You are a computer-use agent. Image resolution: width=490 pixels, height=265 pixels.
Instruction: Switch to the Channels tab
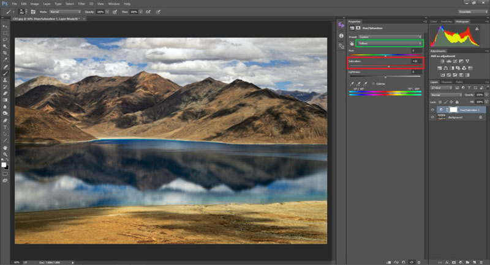447,82
